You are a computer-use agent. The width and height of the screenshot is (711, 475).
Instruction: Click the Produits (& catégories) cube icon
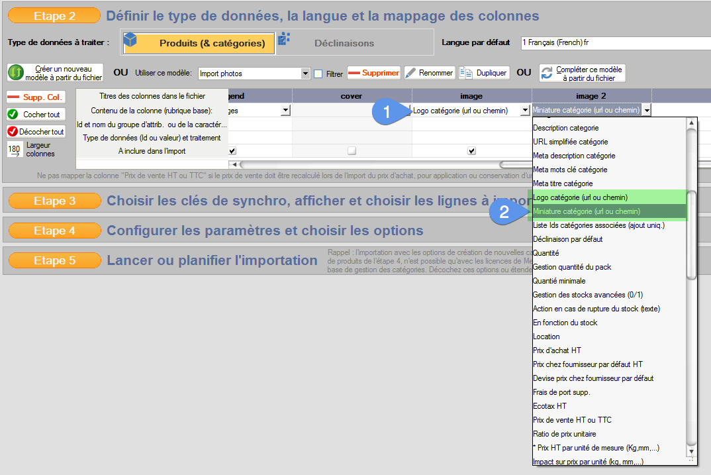point(130,42)
